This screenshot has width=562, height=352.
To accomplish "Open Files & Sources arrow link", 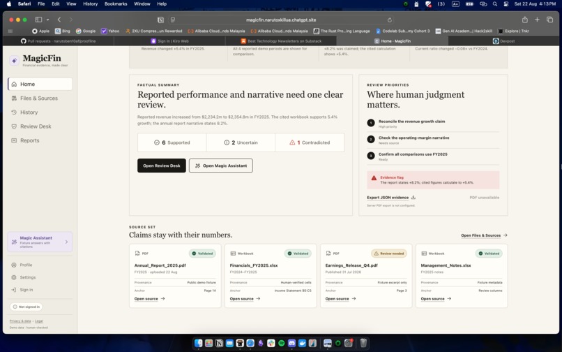I will 484,235.
